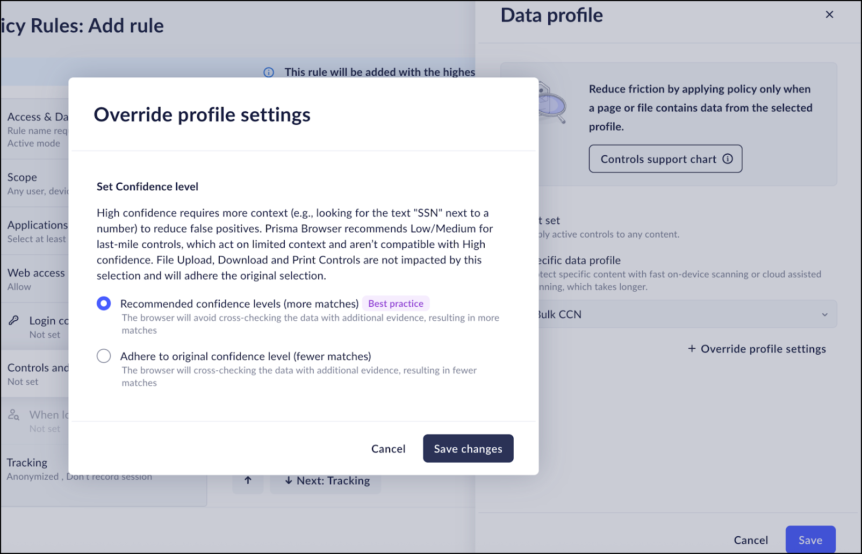Open the Scope section in sidebar

tap(22, 177)
